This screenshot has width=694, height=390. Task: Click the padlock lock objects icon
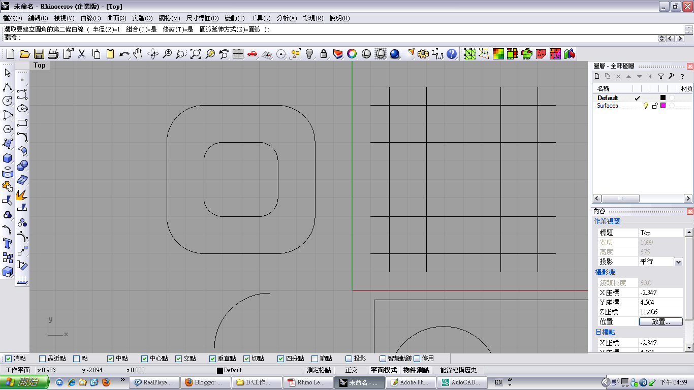(x=324, y=53)
